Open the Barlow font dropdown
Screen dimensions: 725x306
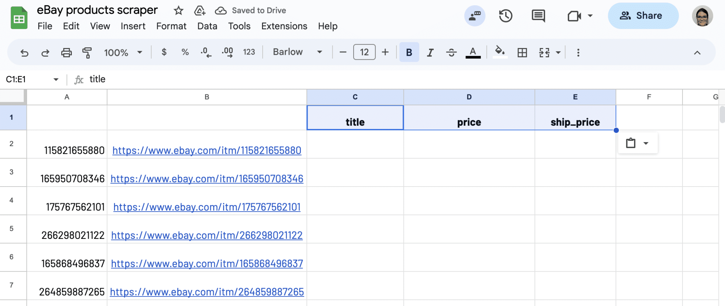[298, 52]
